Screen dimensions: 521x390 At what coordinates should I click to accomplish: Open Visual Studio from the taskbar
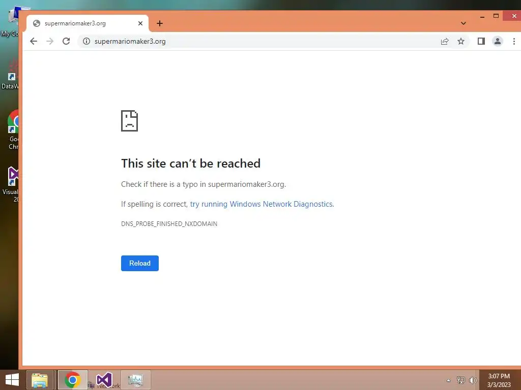pyautogui.click(x=104, y=380)
